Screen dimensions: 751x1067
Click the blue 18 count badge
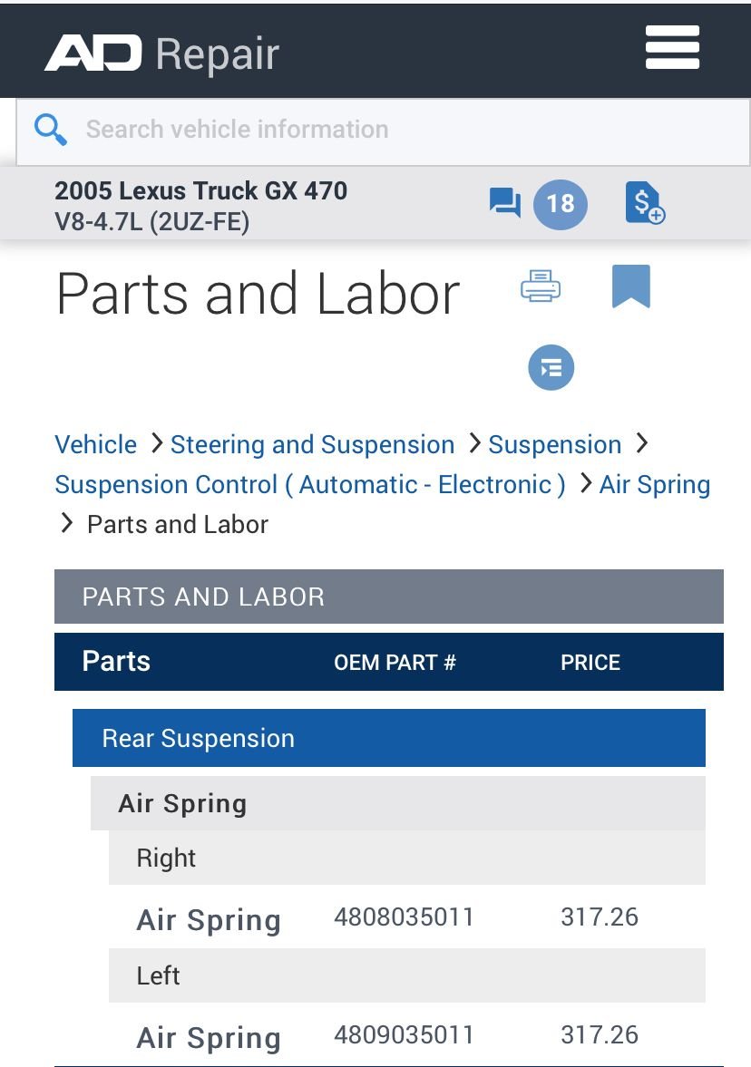click(560, 204)
